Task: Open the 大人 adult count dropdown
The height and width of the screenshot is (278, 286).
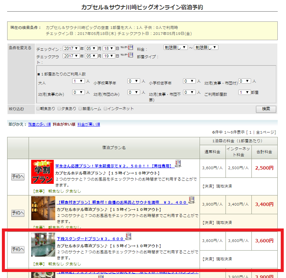Action: pos(79,81)
